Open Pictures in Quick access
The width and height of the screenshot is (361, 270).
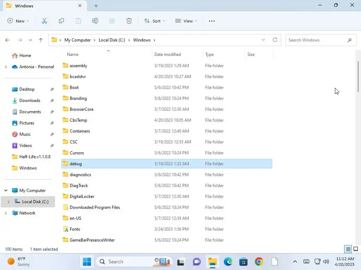click(27, 123)
